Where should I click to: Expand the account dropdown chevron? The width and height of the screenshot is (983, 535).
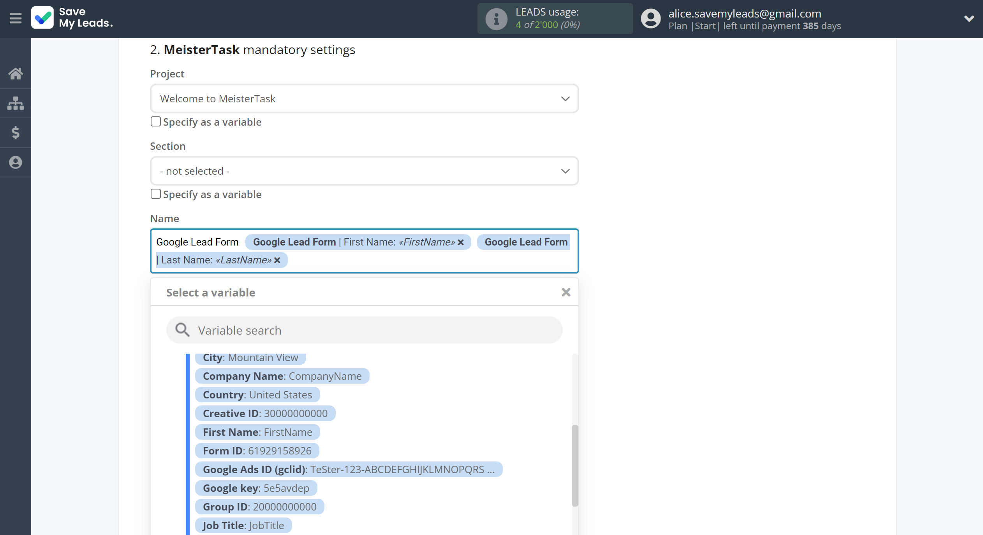tap(969, 19)
